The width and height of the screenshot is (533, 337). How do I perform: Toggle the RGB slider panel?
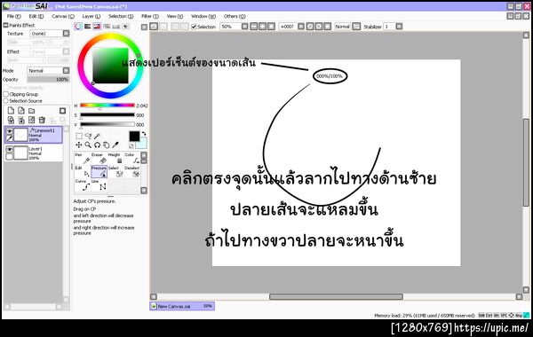88,27
